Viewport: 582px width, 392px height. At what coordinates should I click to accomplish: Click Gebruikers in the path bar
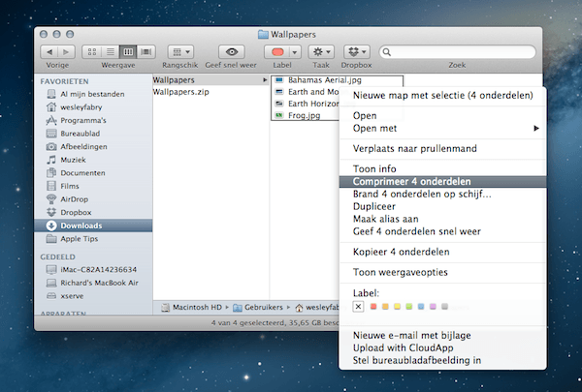[258, 307]
